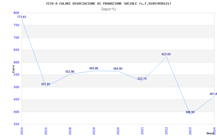The width and height of the screenshot is (217, 136).
Task: Click the 2023 year axis label
Action: (190, 131)
